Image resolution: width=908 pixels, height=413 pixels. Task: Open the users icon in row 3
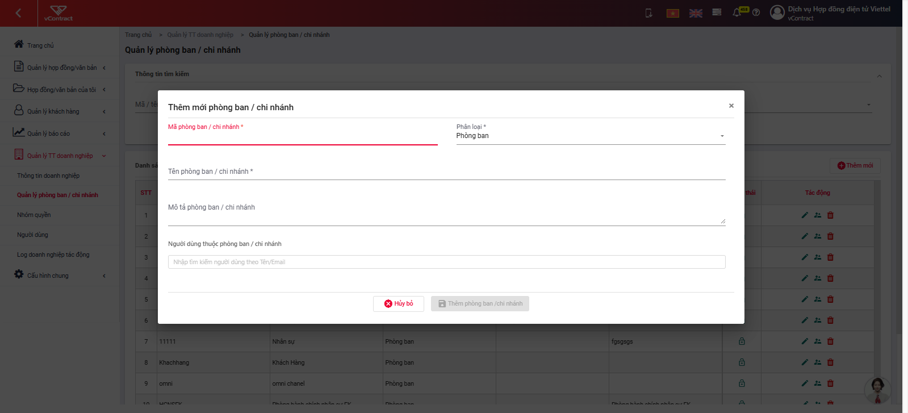[818, 257]
